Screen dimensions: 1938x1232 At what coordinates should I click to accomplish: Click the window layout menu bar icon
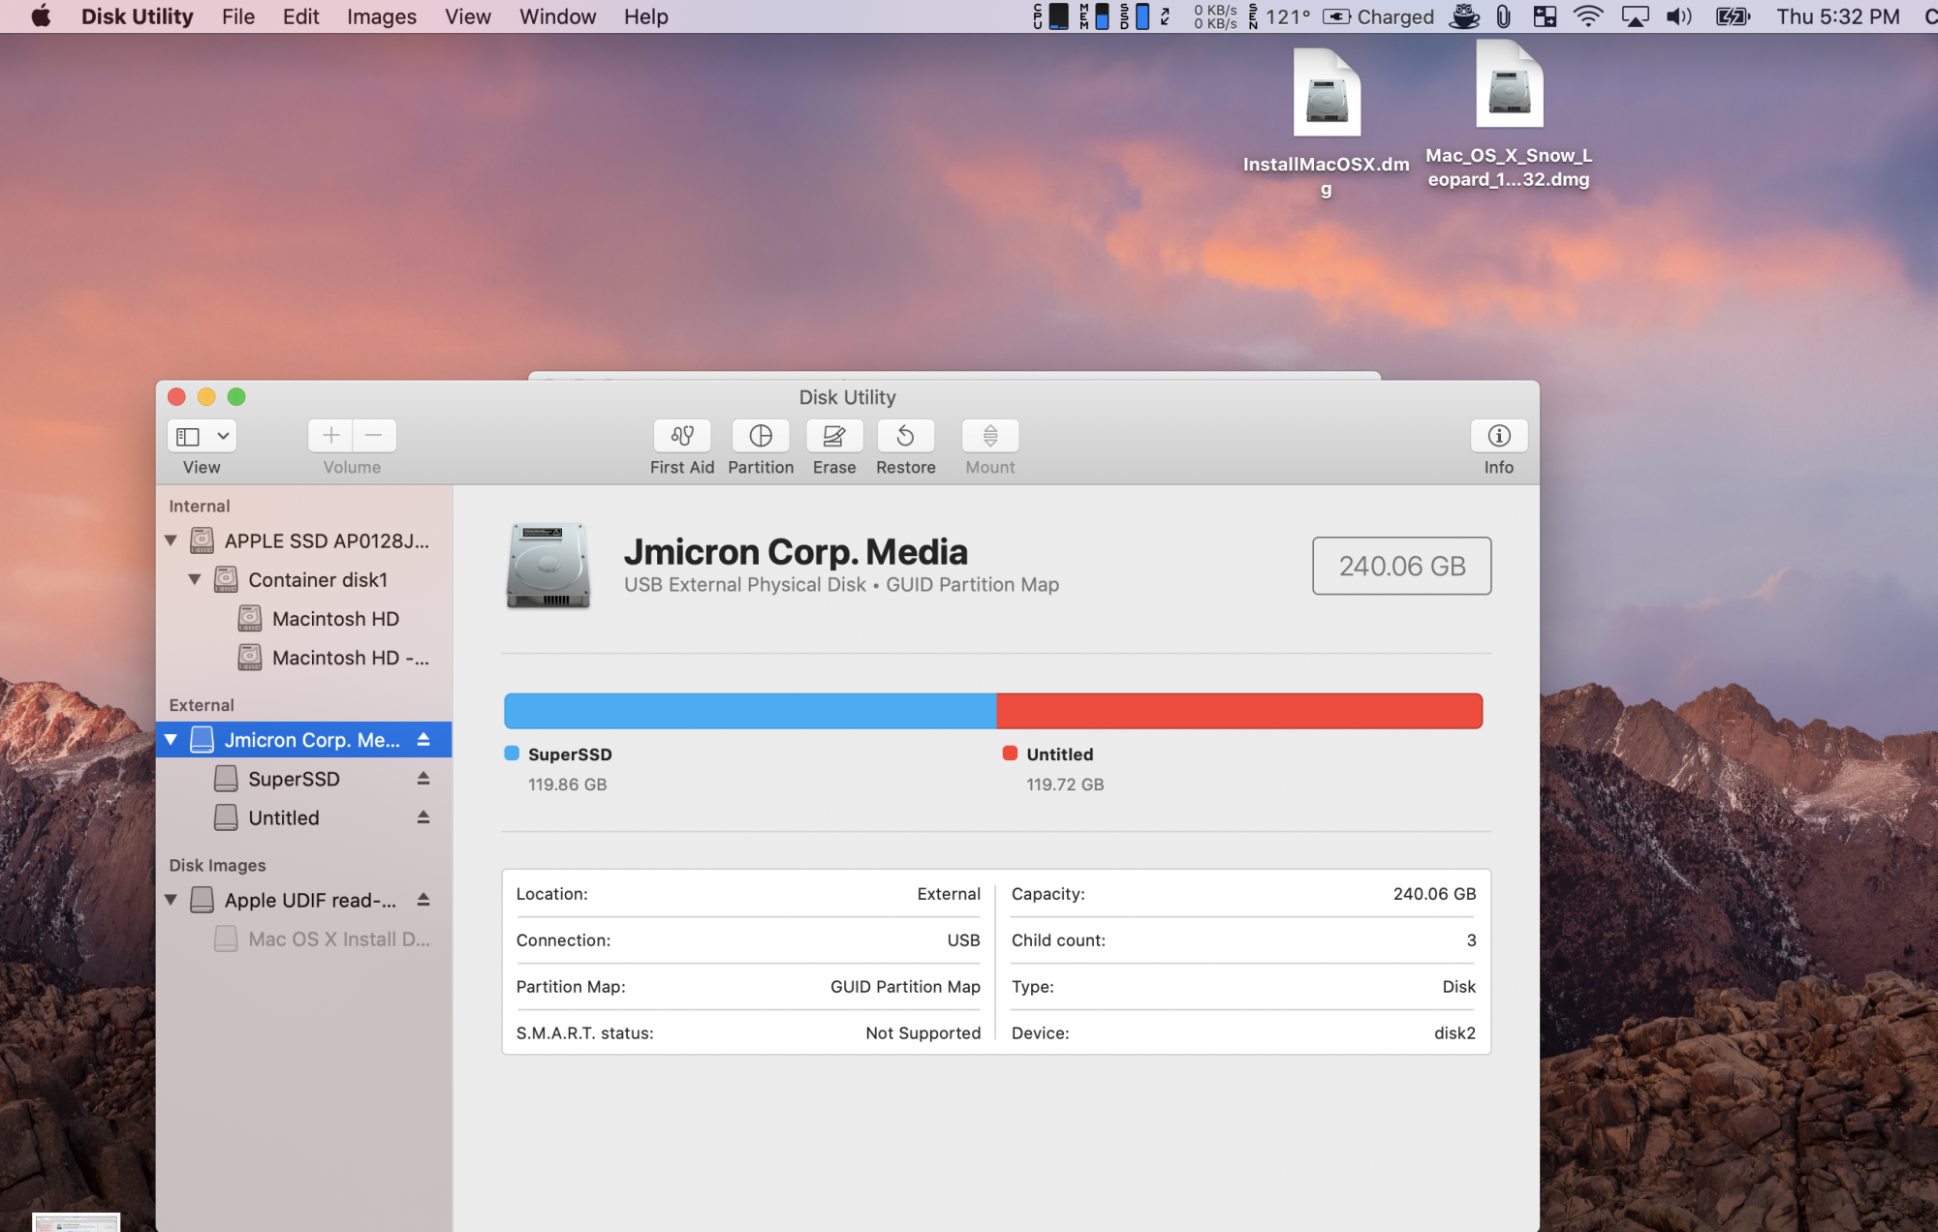coord(1545,16)
